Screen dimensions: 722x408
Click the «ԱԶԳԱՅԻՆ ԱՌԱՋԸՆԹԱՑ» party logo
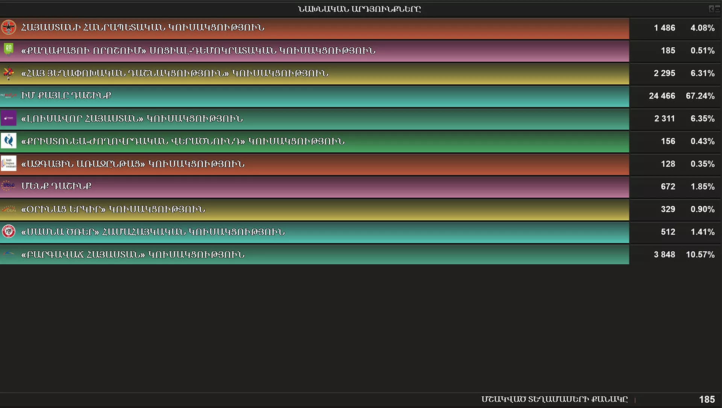pyautogui.click(x=8, y=163)
